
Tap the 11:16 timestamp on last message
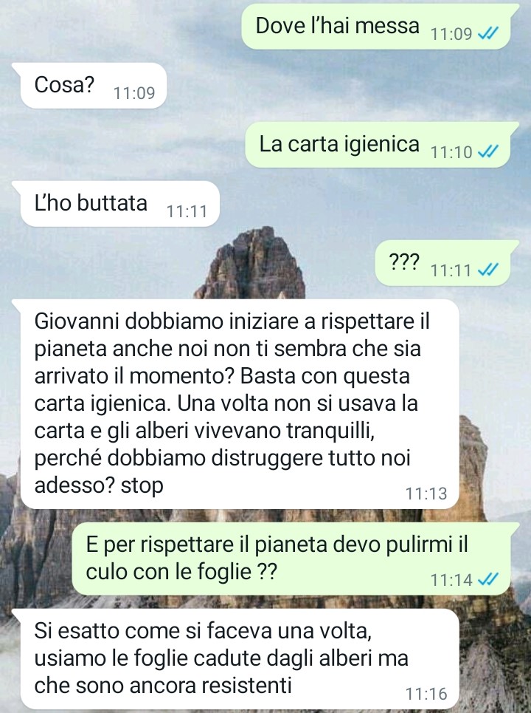coord(426,694)
